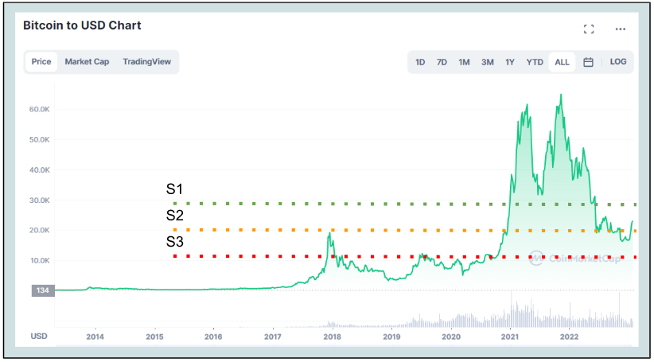Select the Price tab

tap(41, 62)
